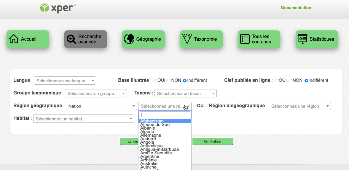
Task: Select Andorre from the list
Action: [165, 139]
